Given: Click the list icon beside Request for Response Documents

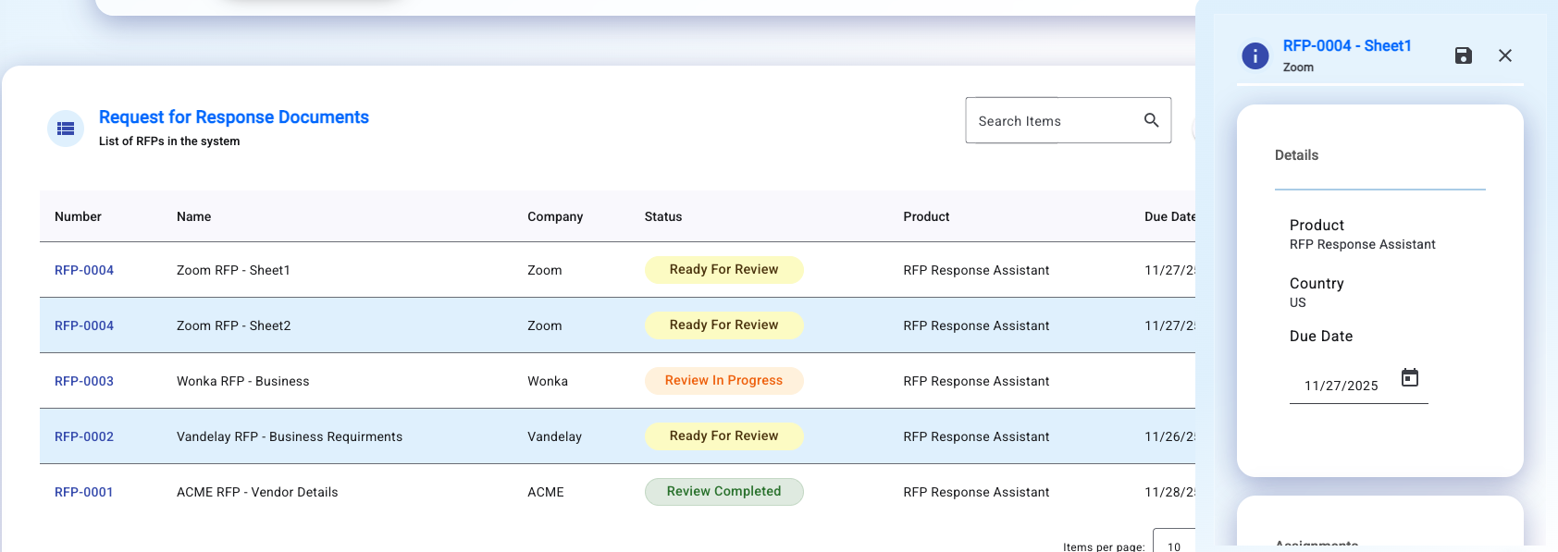Looking at the screenshot, I should [66, 129].
